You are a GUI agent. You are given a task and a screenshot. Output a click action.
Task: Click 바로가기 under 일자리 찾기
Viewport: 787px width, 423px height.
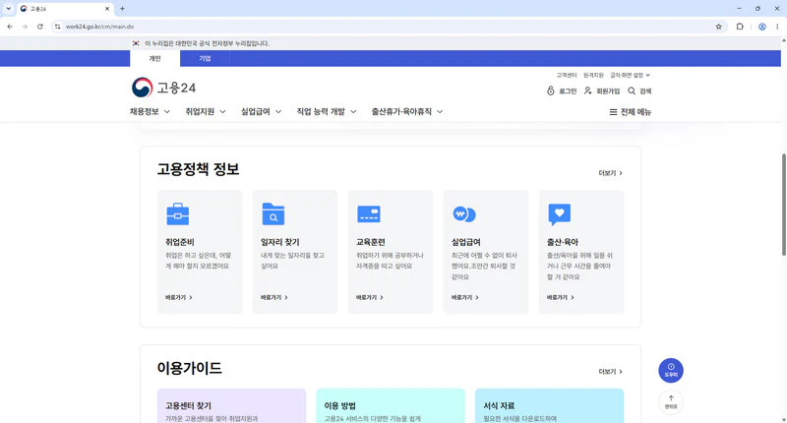(274, 297)
